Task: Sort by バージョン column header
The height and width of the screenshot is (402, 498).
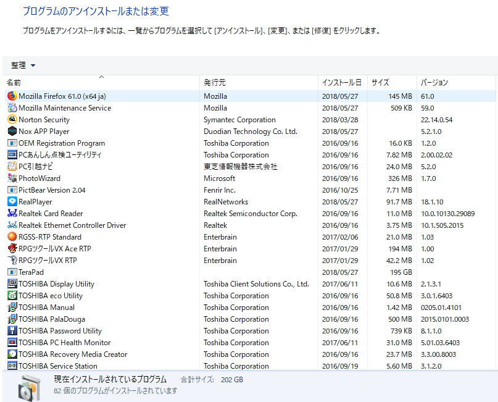Action: [x=434, y=83]
